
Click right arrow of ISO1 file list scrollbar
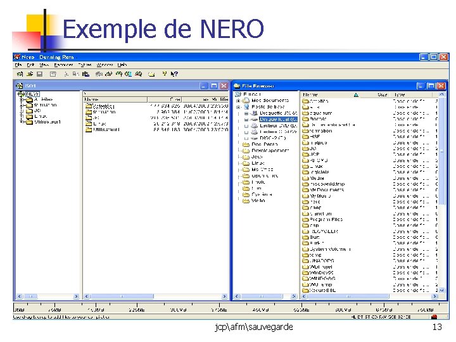224,296
